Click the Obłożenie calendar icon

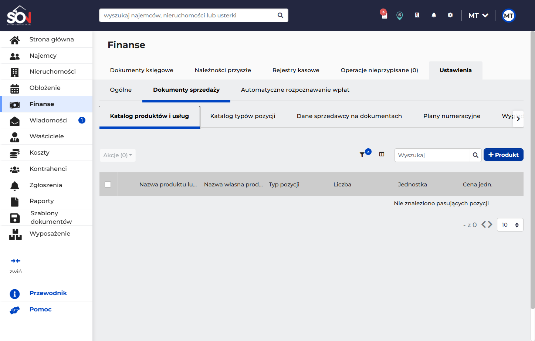15,88
